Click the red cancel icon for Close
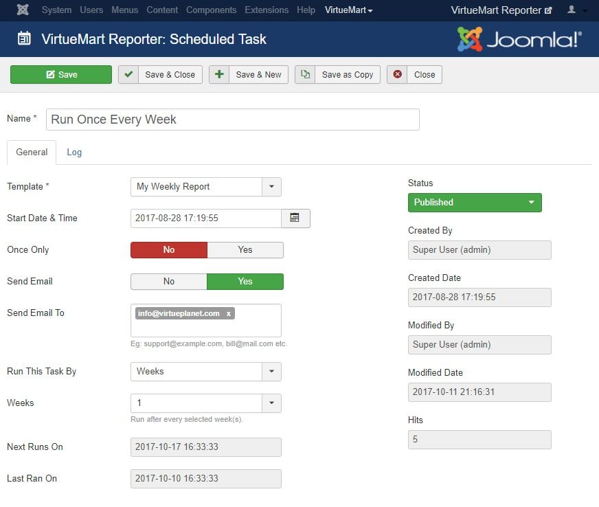 (x=397, y=74)
